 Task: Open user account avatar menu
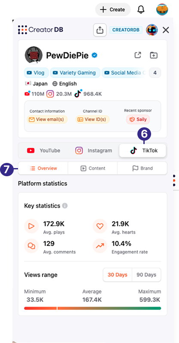162,9
